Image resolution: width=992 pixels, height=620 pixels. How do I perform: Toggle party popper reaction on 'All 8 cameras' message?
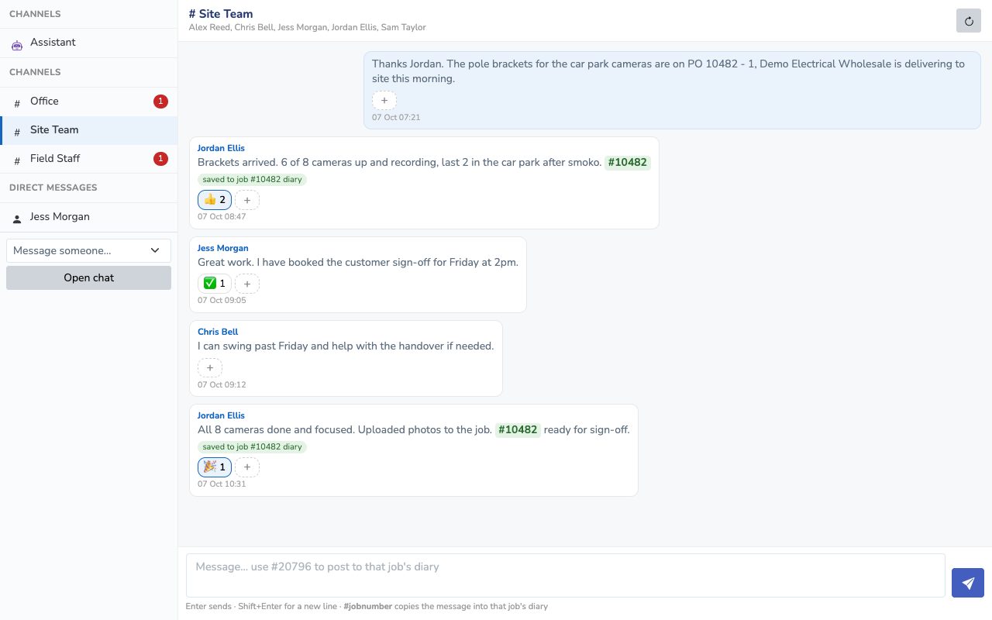pyautogui.click(x=215, y=467)
